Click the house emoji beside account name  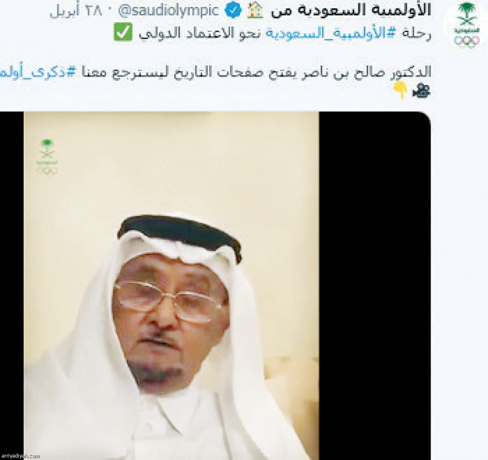coord(255,10)
